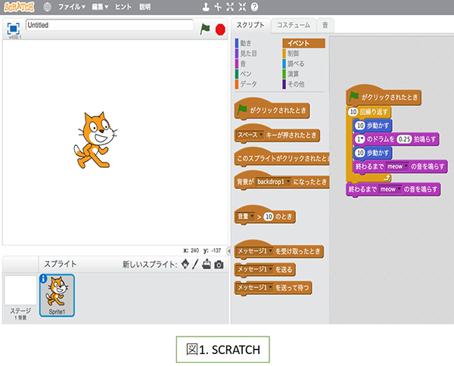Open the drum number dropdown in the script
The height and width of the screenshot is (366, 454).
click(x=360, y=139)
